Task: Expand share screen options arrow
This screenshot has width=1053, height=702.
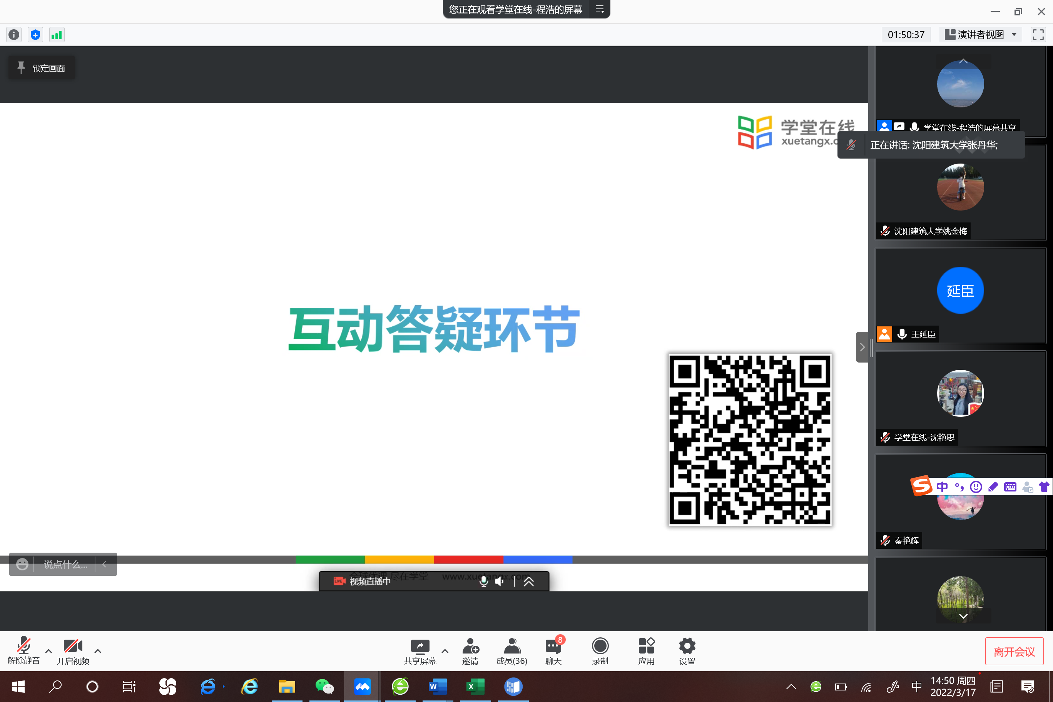Action: pos(445,651)
